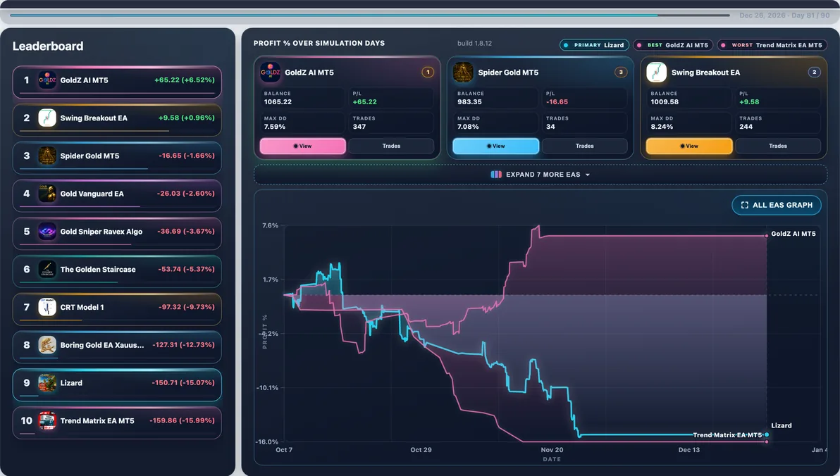Select leaderboard row The Golden Staircase

[117, 271]
